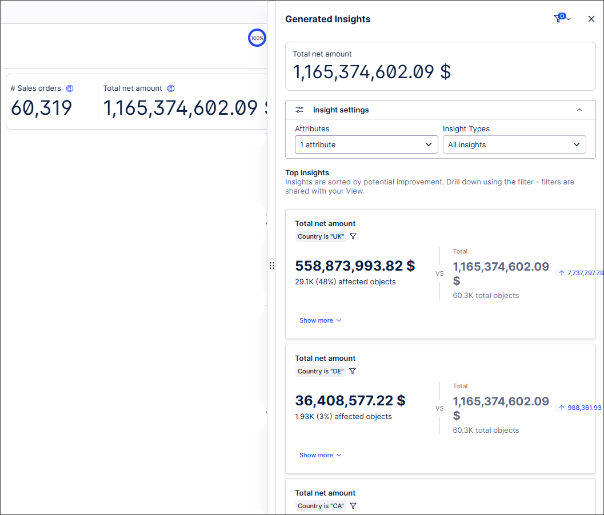Apply the filter Country is "DE"
The image size is (604, 515).
pos(353,371)
